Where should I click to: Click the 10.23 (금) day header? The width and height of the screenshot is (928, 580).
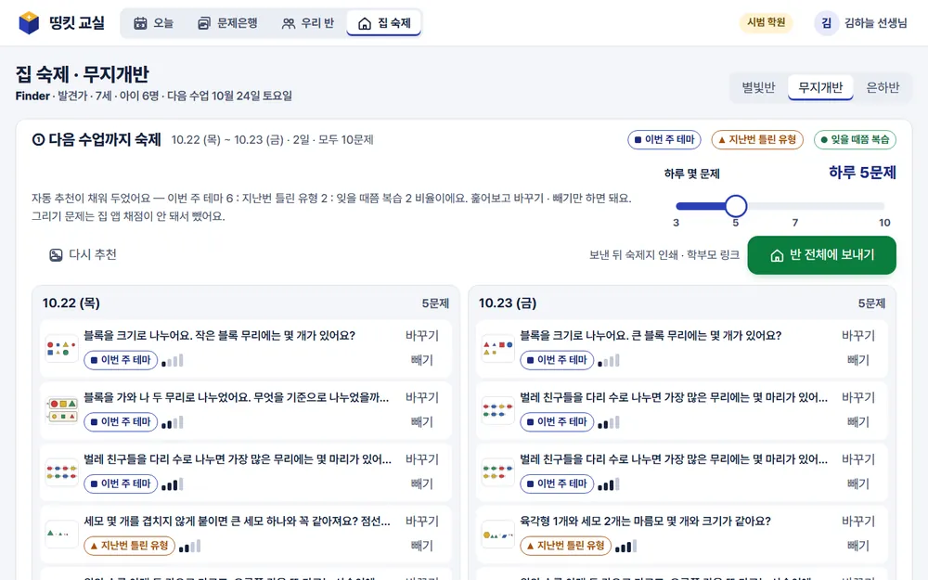(x=508, y=303)
